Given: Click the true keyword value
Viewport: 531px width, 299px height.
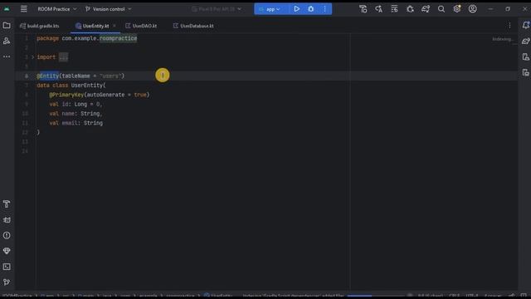Looking at the screenshot, I should pos(140,95).
